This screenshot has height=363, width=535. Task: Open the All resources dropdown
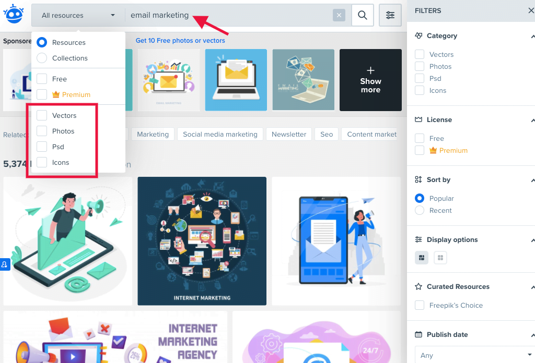pyautogui.click(x=78, y=15)
